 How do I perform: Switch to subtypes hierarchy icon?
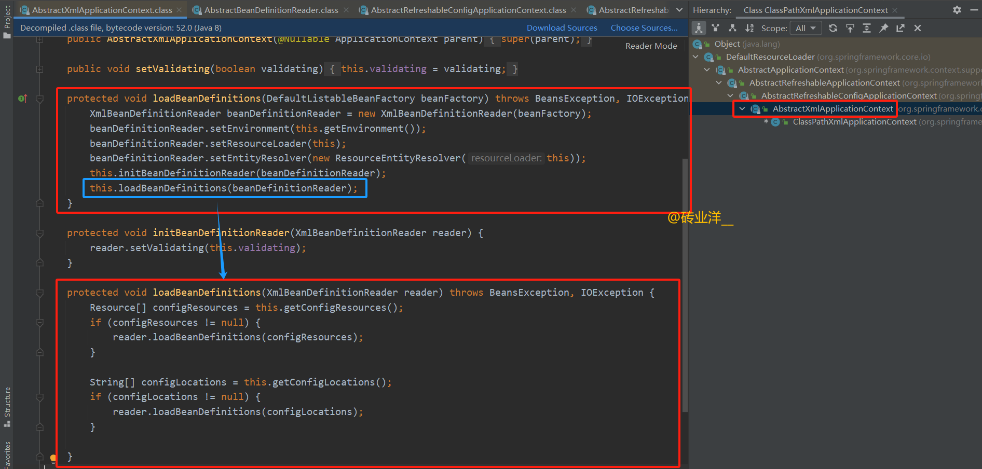[732, 28]
